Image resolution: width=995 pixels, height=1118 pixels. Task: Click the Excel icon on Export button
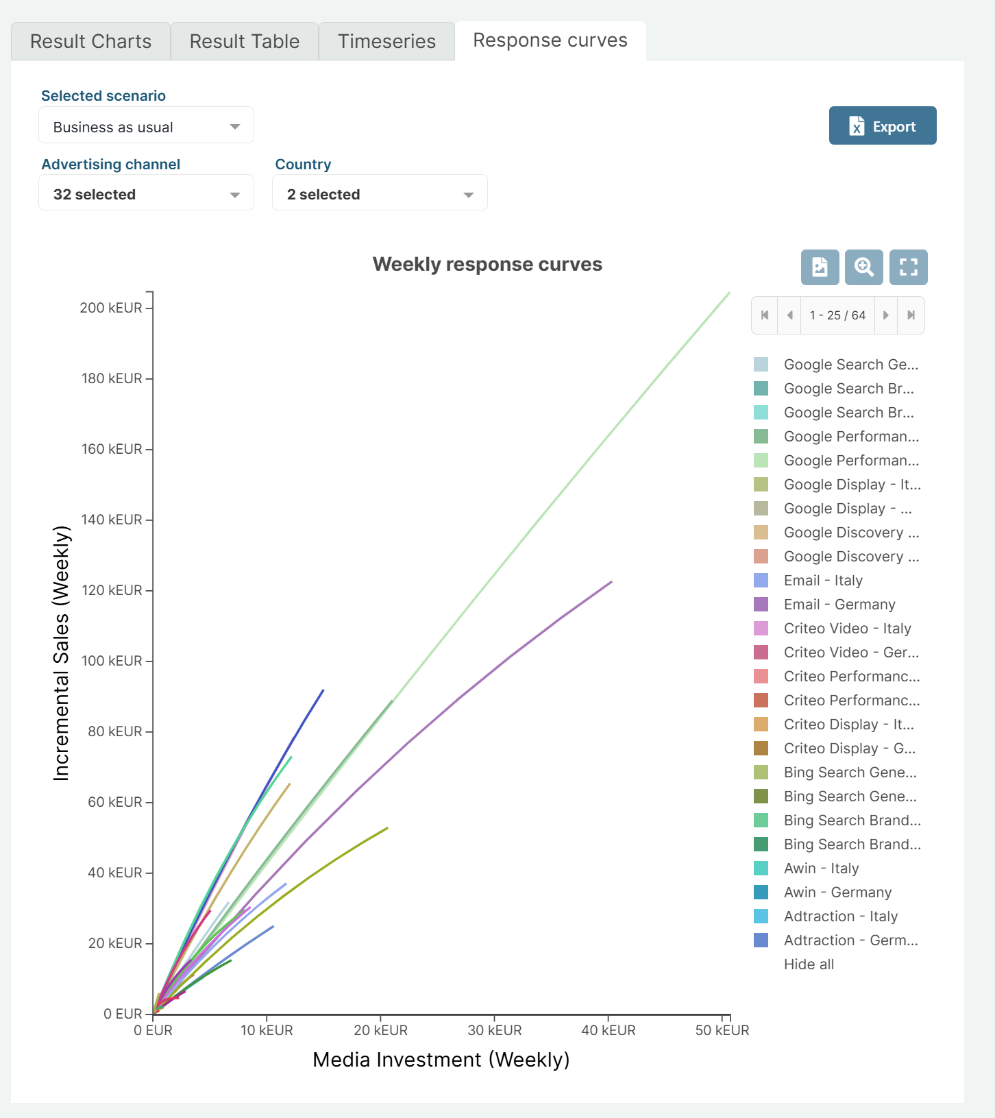pos(857,126)
